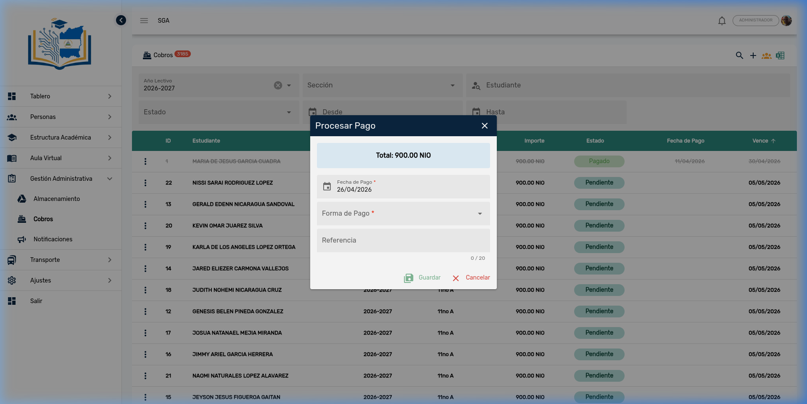This screenshot has width=807, height=404.
Task: Close the Procesar Pago dialog
Action: coord(485,126)
